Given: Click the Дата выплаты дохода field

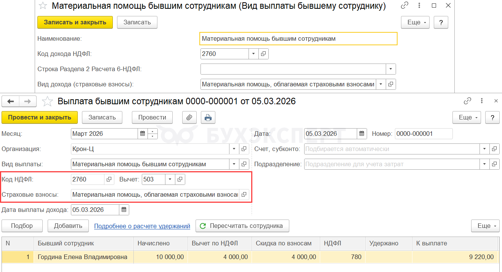Looking at the screenshot, I should pyautogui.click(x=95, y=210).
